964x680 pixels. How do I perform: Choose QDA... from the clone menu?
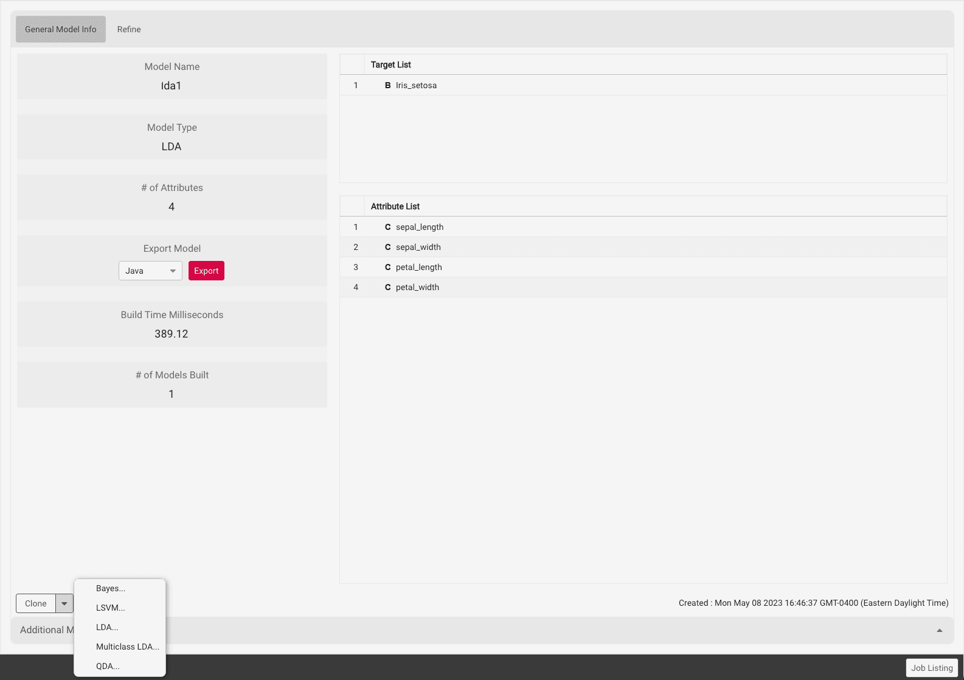[120, 666]
